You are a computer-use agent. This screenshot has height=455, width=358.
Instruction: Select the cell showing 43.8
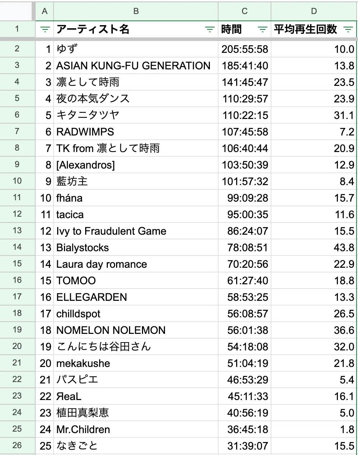pyautogui.click(x=314, y=248)
